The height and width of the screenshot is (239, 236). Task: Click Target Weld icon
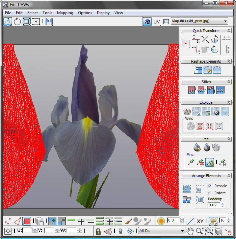[x=191, y=126]
